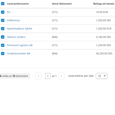Image resolution: width=115 pixels, height=115 pixels.
Task: Open Postnord Logistics AB link
Action: (20, 45)
